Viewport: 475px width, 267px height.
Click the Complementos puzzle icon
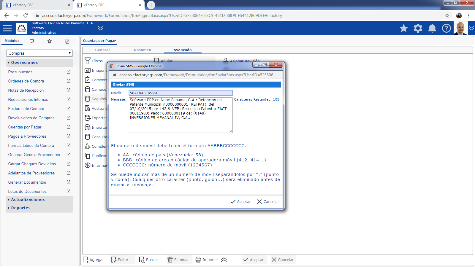[88, 146]
